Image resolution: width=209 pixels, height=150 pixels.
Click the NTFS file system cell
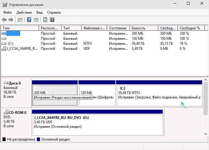88,44
